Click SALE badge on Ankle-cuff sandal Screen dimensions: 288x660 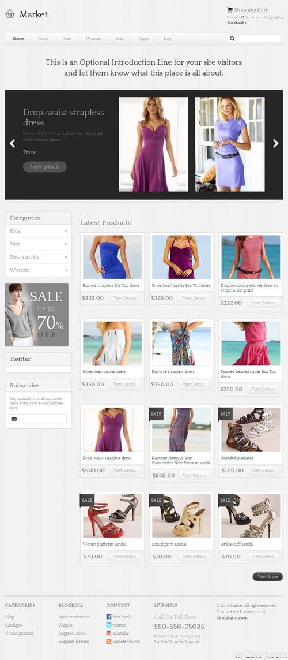click(x=225, y=500)
